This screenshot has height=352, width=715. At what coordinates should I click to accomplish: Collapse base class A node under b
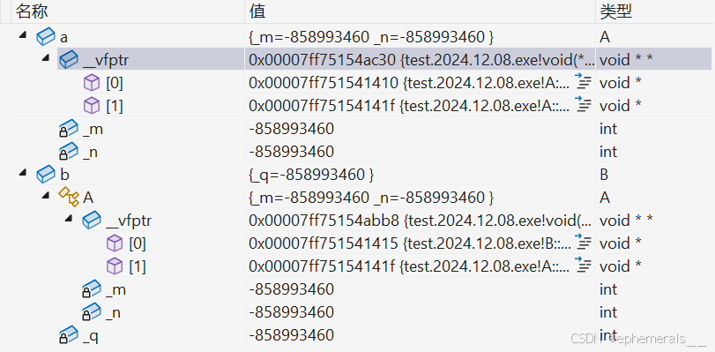pyautogui.click(x=45, y=195)
